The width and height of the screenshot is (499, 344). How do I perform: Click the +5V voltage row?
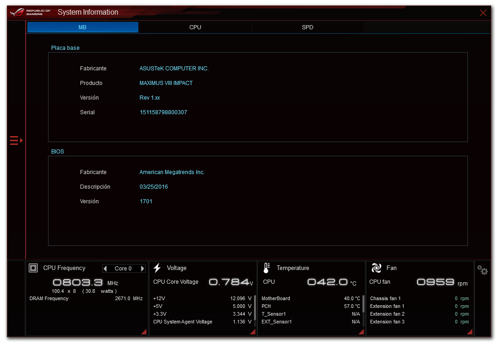point(202,306)
